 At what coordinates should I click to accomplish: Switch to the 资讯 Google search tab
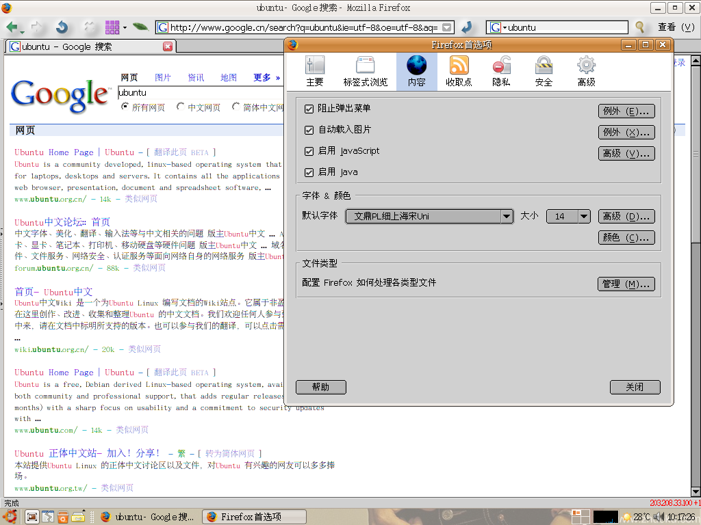[x=196, y=78]
